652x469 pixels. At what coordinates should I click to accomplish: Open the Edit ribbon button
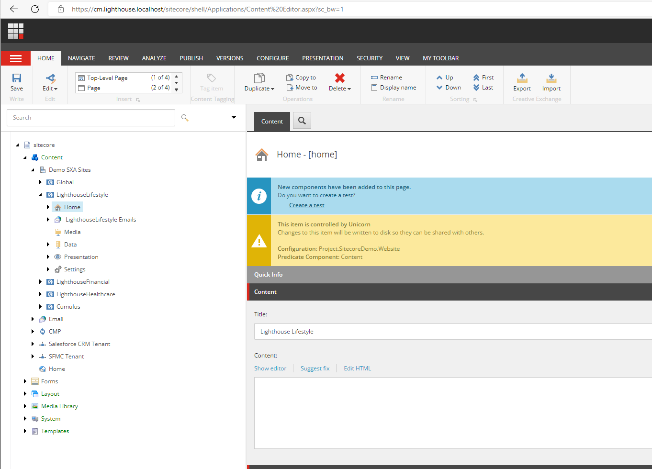[x=50, y=82]
